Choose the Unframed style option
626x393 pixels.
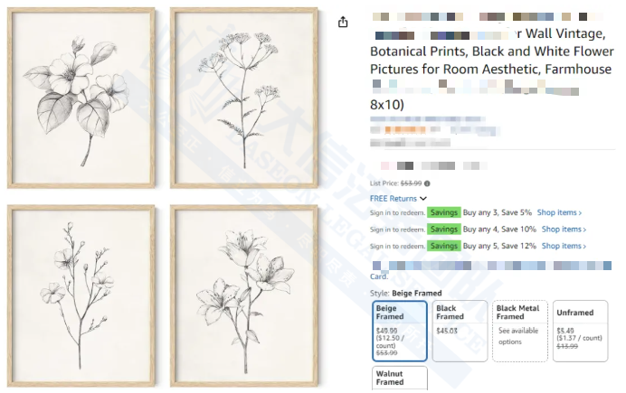pyautogui.click(x=580, y=331)
